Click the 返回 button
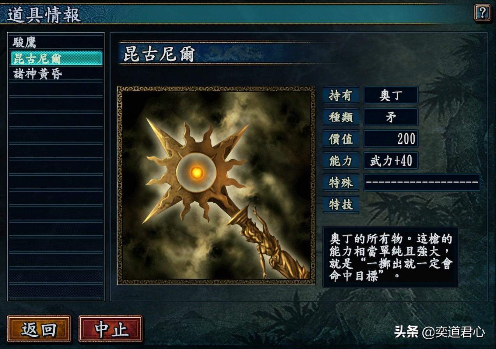Screen dimensions: 496x349 (39, 329)
